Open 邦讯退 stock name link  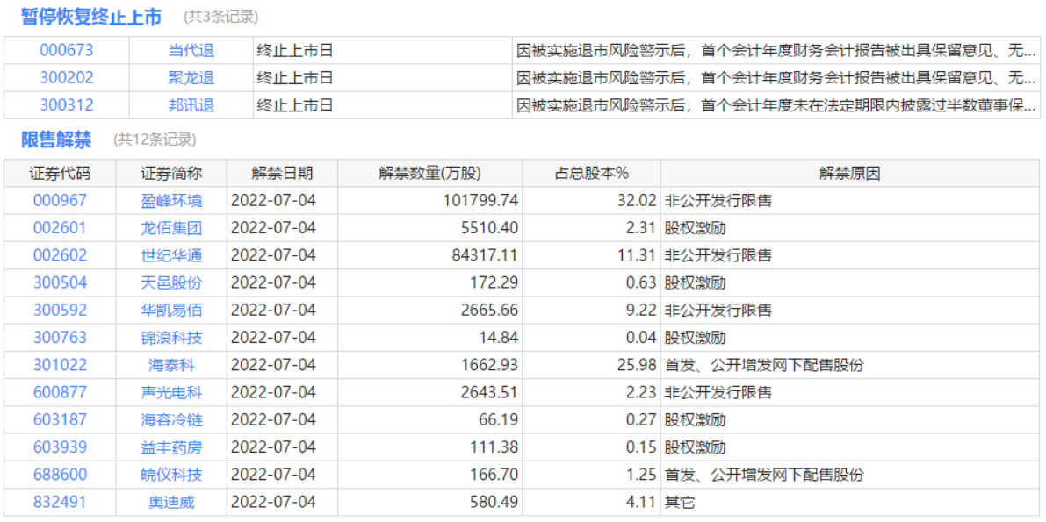click(x=191, y=105)
